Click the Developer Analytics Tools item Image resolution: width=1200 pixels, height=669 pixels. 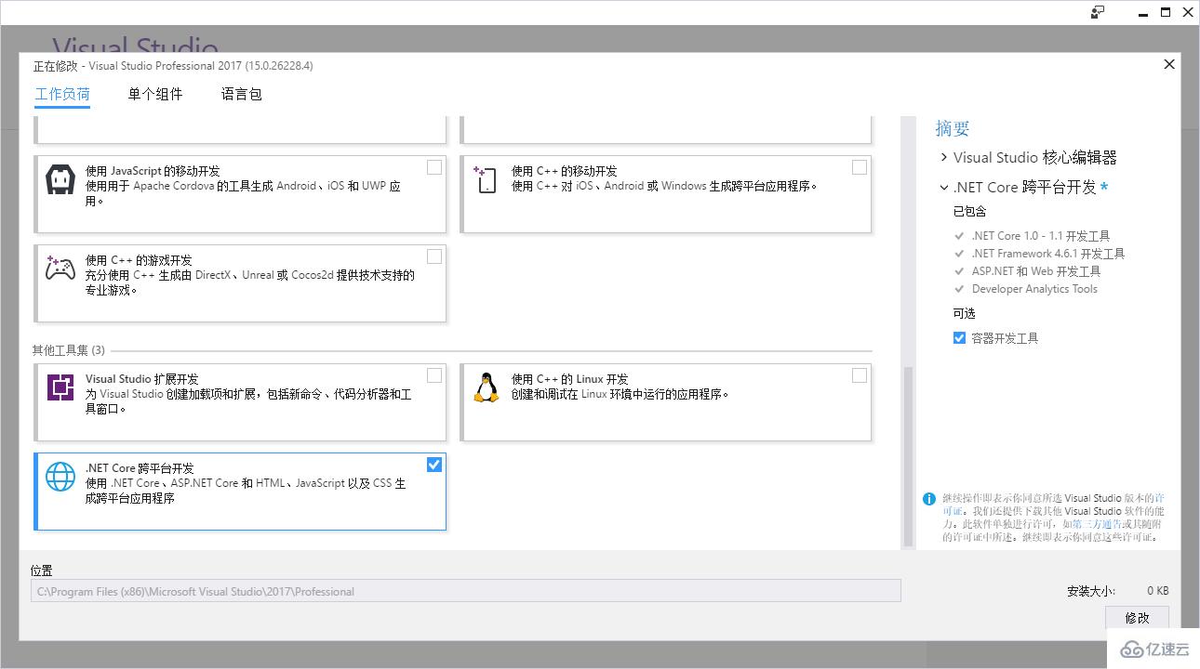(1034, 289)
